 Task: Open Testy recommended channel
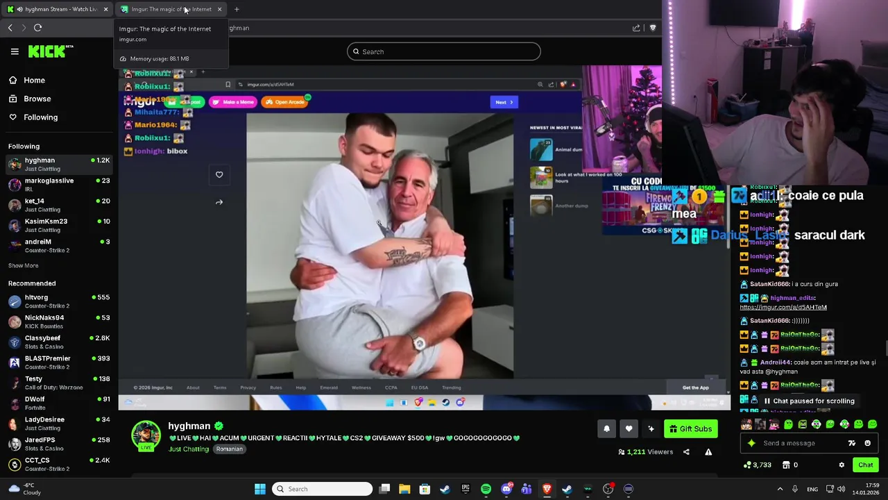[x=58, y=383]
